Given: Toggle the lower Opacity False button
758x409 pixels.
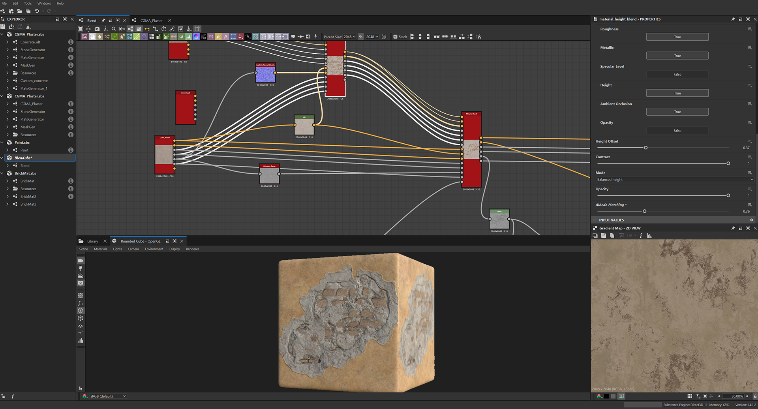Looking at the screenshot, I should [x=677, y=131].
